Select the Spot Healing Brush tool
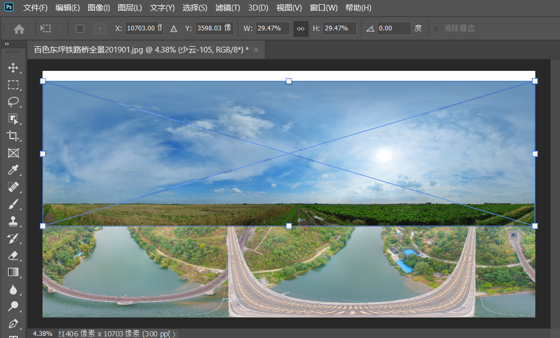The height and width of the screenshot is (338, 560). coord(14,187)
